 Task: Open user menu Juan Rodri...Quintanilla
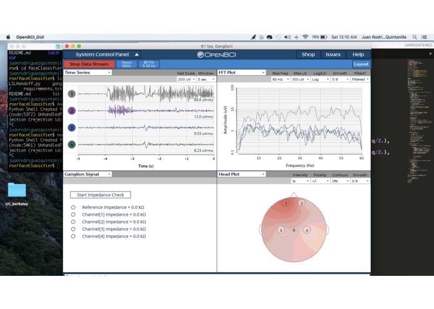click(383, 37)
